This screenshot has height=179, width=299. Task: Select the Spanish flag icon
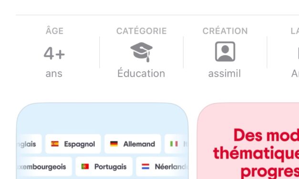point(55,144)
